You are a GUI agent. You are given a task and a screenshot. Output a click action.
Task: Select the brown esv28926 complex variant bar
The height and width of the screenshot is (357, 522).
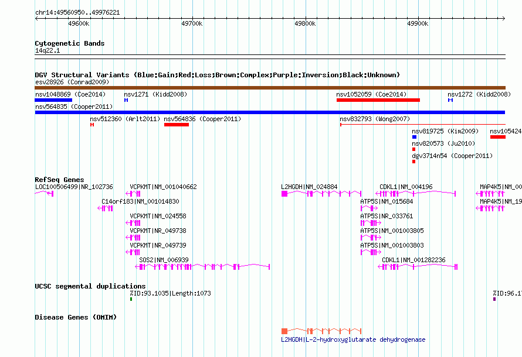click(x=270, y=88)
